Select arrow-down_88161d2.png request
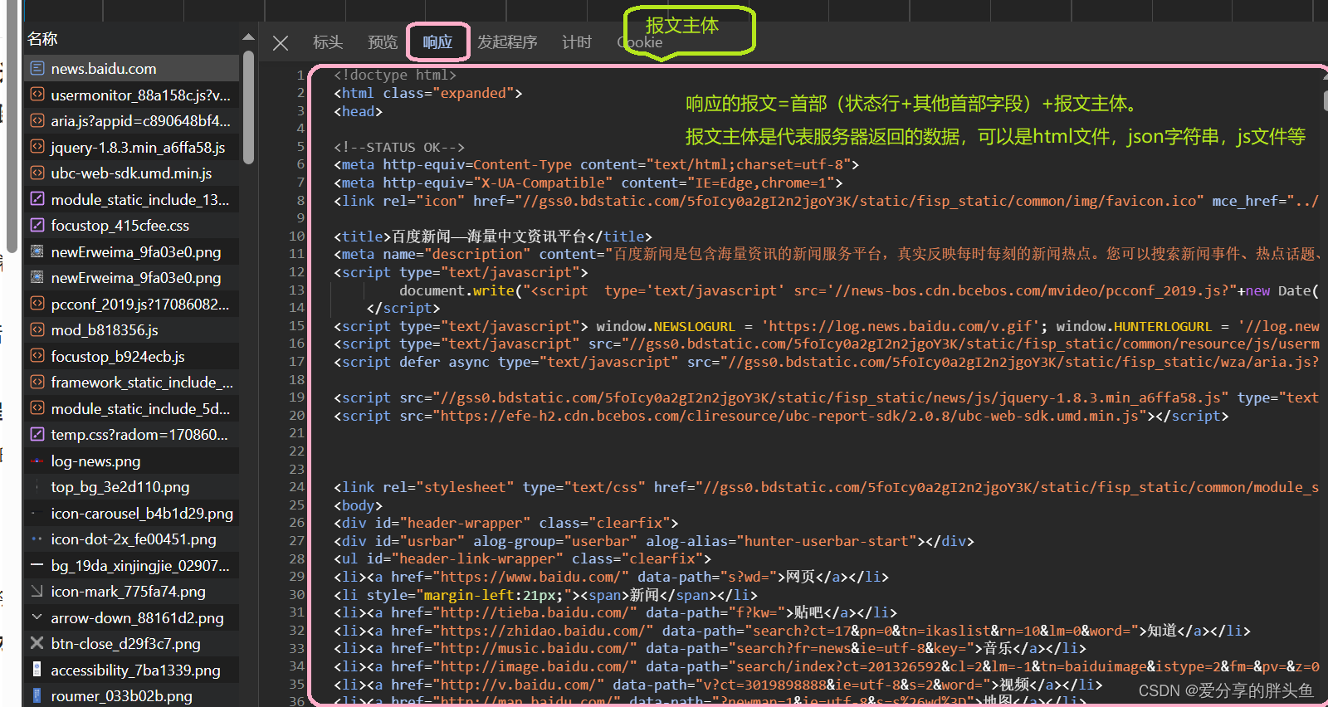This screenshot has height=707, width=1328. click(132, 617)
